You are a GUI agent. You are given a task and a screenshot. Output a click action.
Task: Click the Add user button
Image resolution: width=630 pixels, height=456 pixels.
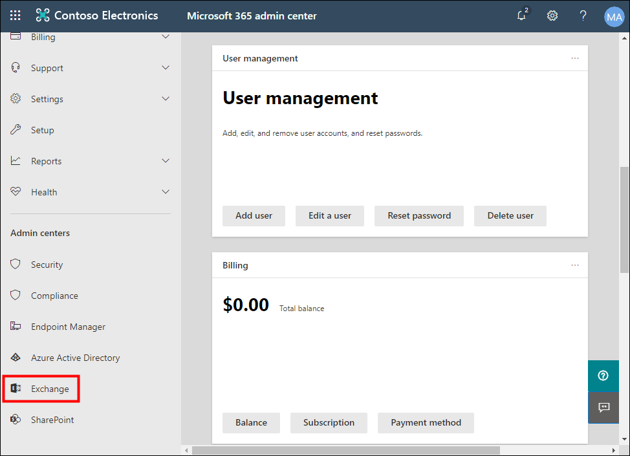[254, 216]
